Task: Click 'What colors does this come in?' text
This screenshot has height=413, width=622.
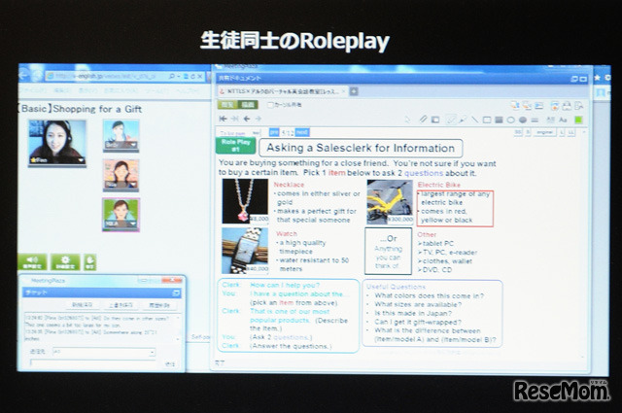Action: (429, 295)
